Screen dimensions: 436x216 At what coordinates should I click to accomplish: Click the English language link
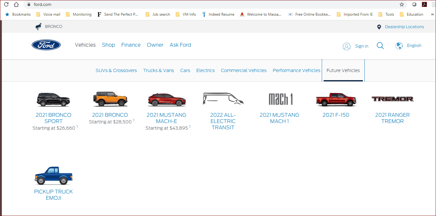pos(414,45)
